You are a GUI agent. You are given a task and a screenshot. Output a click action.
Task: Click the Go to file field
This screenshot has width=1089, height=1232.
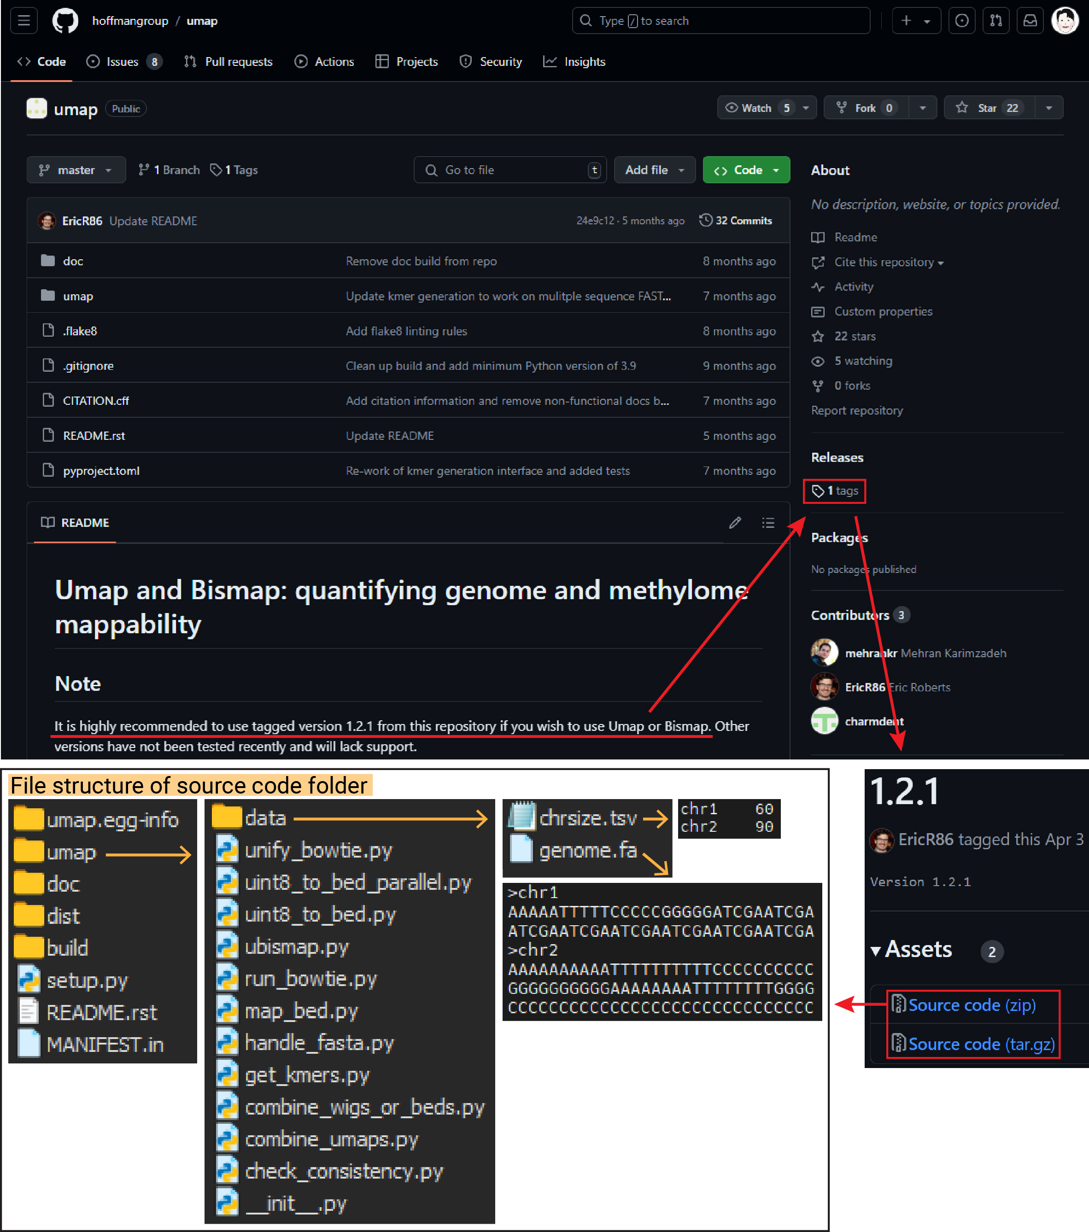[x=510, y=170]
